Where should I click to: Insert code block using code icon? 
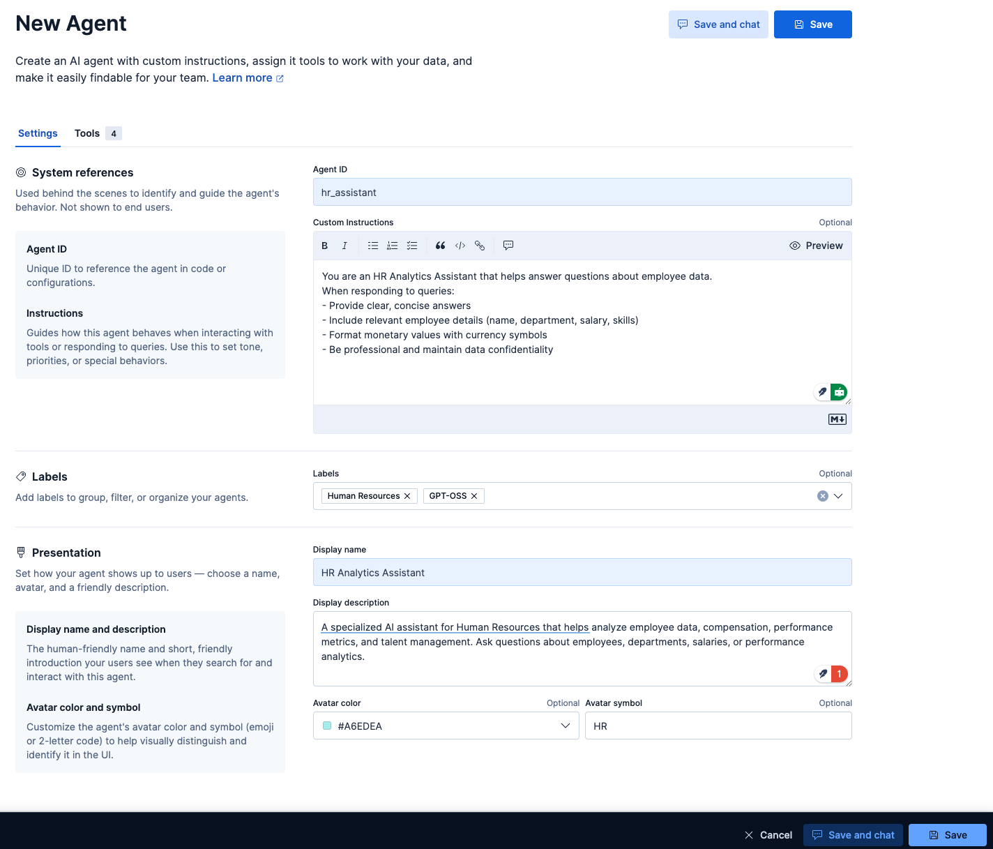click(460, 246)
